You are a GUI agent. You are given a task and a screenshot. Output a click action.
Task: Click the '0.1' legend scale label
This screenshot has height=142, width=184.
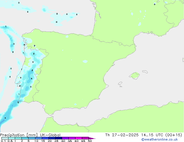(3, 141)
